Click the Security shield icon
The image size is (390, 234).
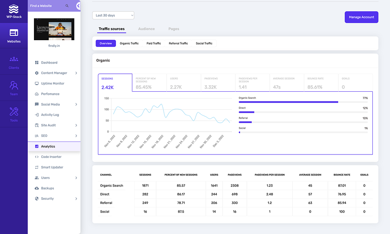[37, 199]
